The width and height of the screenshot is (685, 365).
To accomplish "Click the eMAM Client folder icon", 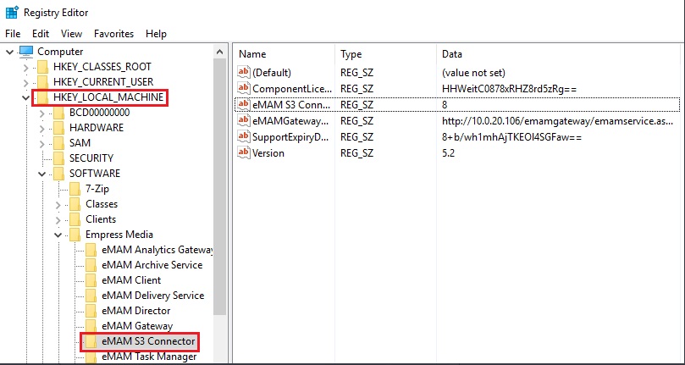I will pos(91,280).
